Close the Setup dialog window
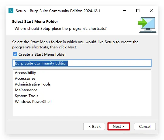The height and width of the screenshot is (140, 164). 151,11
